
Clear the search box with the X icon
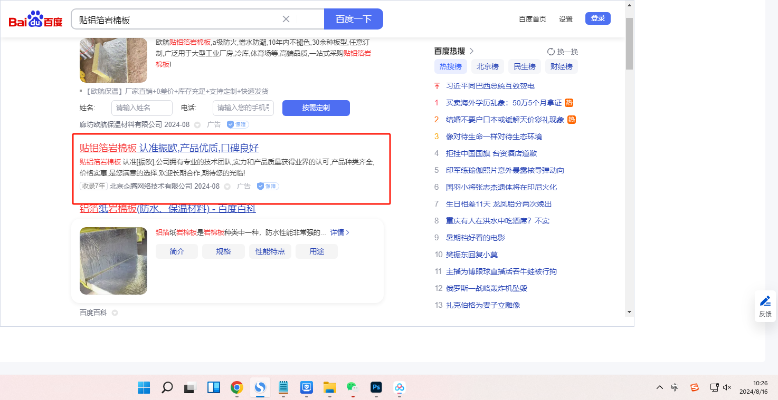[x=286, y=19]
